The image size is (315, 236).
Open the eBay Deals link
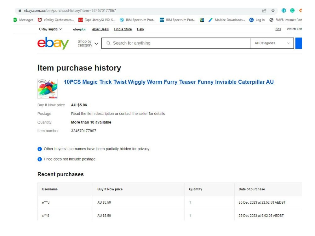[x=100, y=29]
